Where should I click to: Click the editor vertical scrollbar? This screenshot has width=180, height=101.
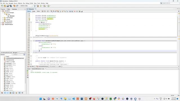pos(178,26)
